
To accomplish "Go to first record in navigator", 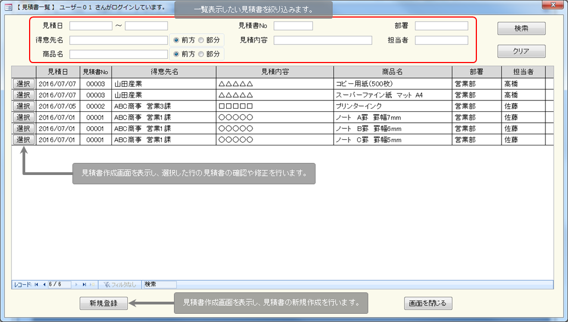I will pos(37,285).
